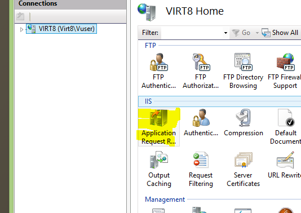This screenshot has height=213, width=301.
Task: Open FTP Firewall Support feature
Action: coord(285,71)
